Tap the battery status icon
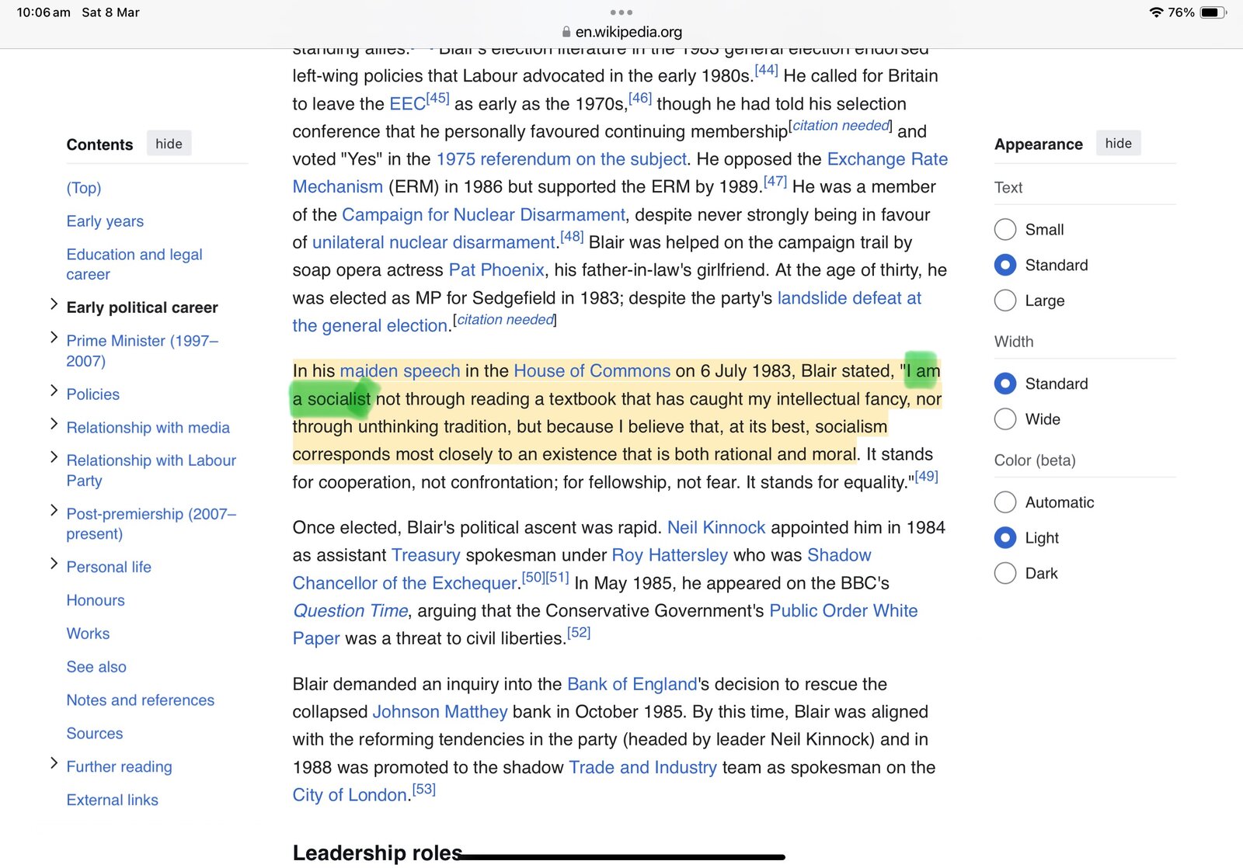Image resolution: width=1243 pixels, height=868 pixels. pyautogui.click(x=1213, y=12)
